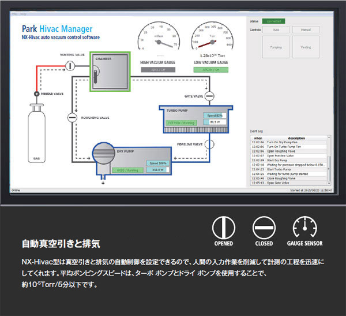346x316 pixels.
Task: Select 'Turn On Dry Pump Fan' log row
Action: (x=289, y=142)
